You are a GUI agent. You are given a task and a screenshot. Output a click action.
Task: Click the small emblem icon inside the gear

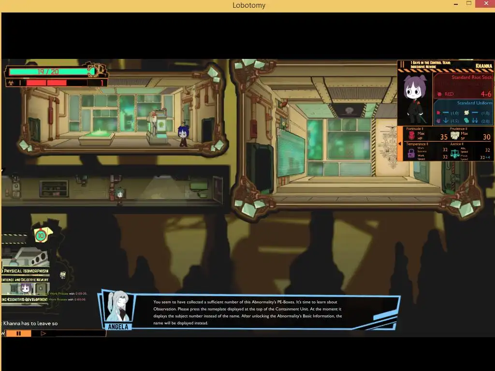click(63, 275)
